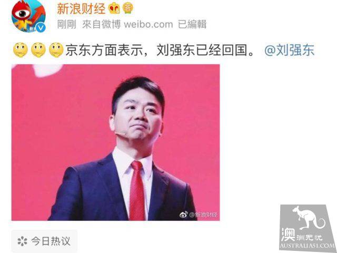Click the 今日热议 flower icon
The height and width of the screenshot is (253, 337).
pos(22,241)
